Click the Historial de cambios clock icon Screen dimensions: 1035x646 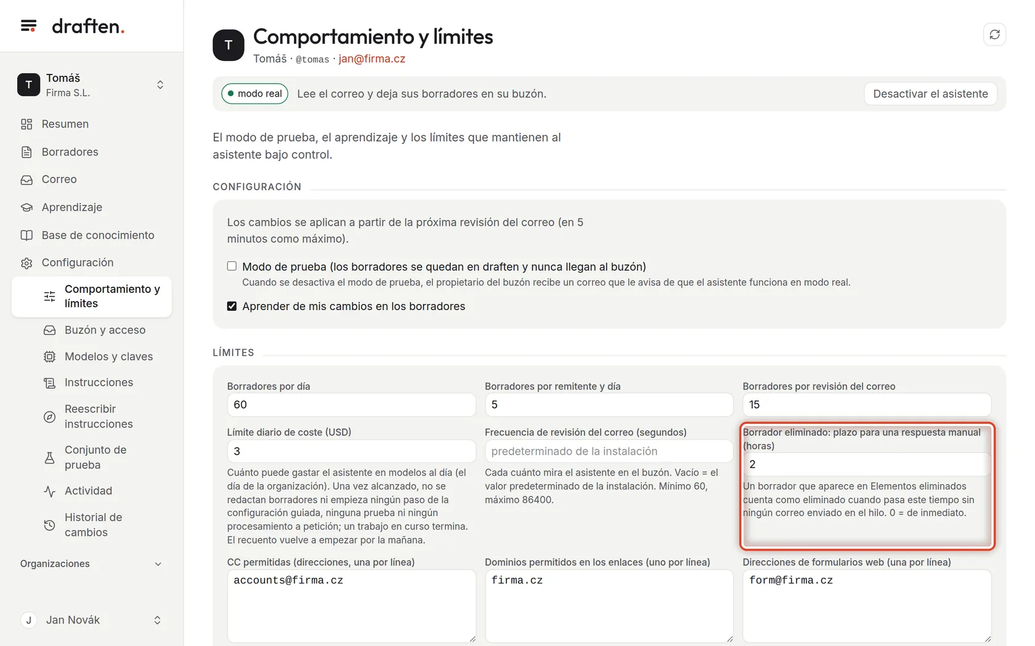pyautogui.click(x=49, y=525)
